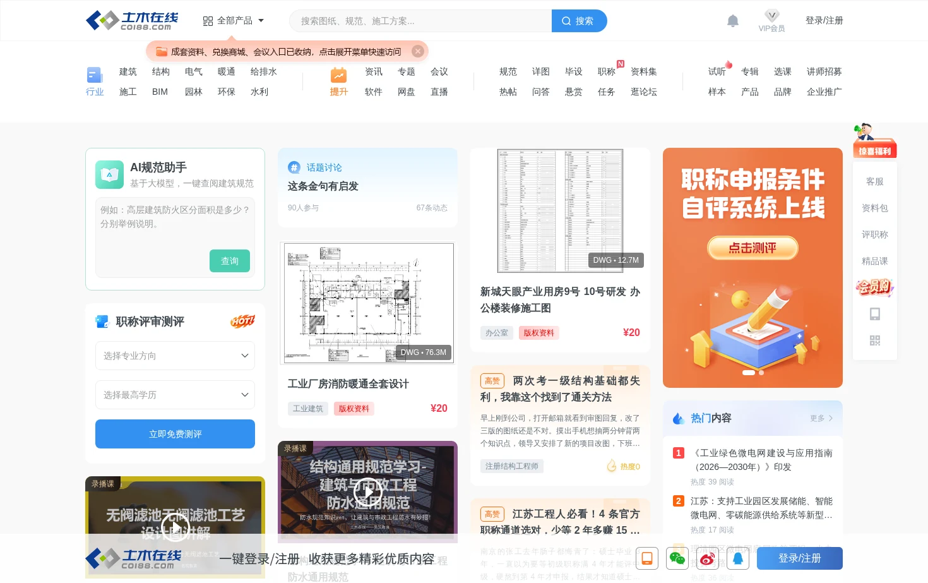Click the 热门内容 flame icon
Viewport: 928px width, 583px height.
679,418
